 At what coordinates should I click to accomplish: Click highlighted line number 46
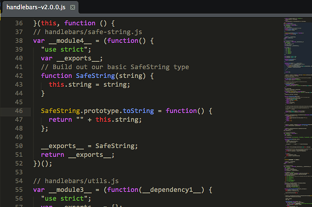coord(19,111)
